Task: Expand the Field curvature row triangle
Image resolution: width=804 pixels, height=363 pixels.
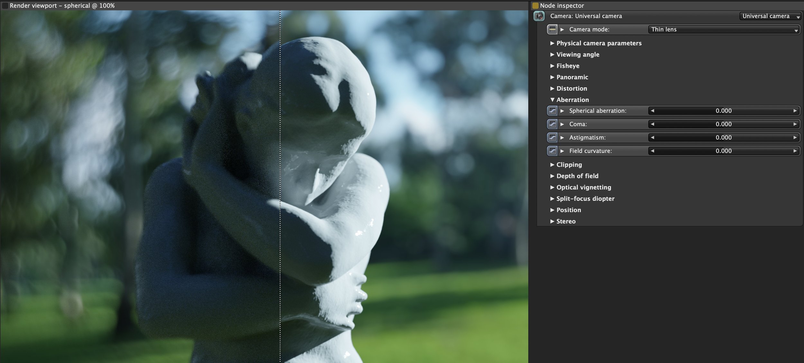Action: click(562, 151)
